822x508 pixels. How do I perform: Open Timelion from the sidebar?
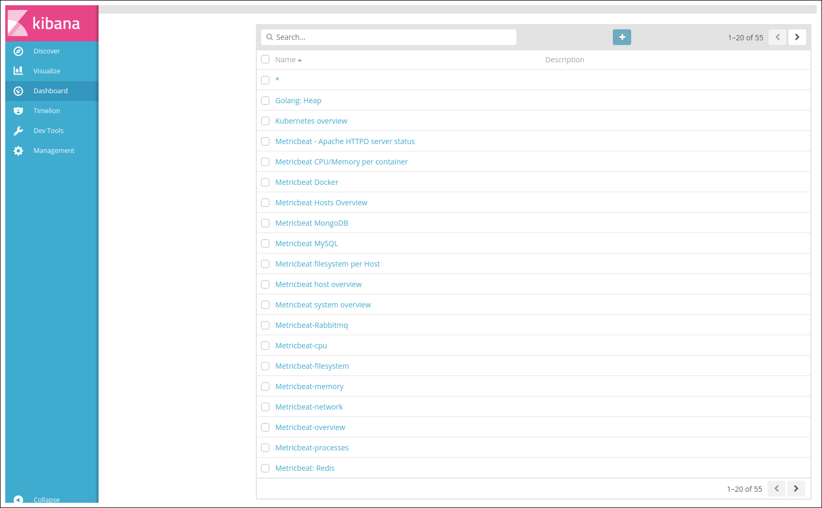(x=47, y=111)
